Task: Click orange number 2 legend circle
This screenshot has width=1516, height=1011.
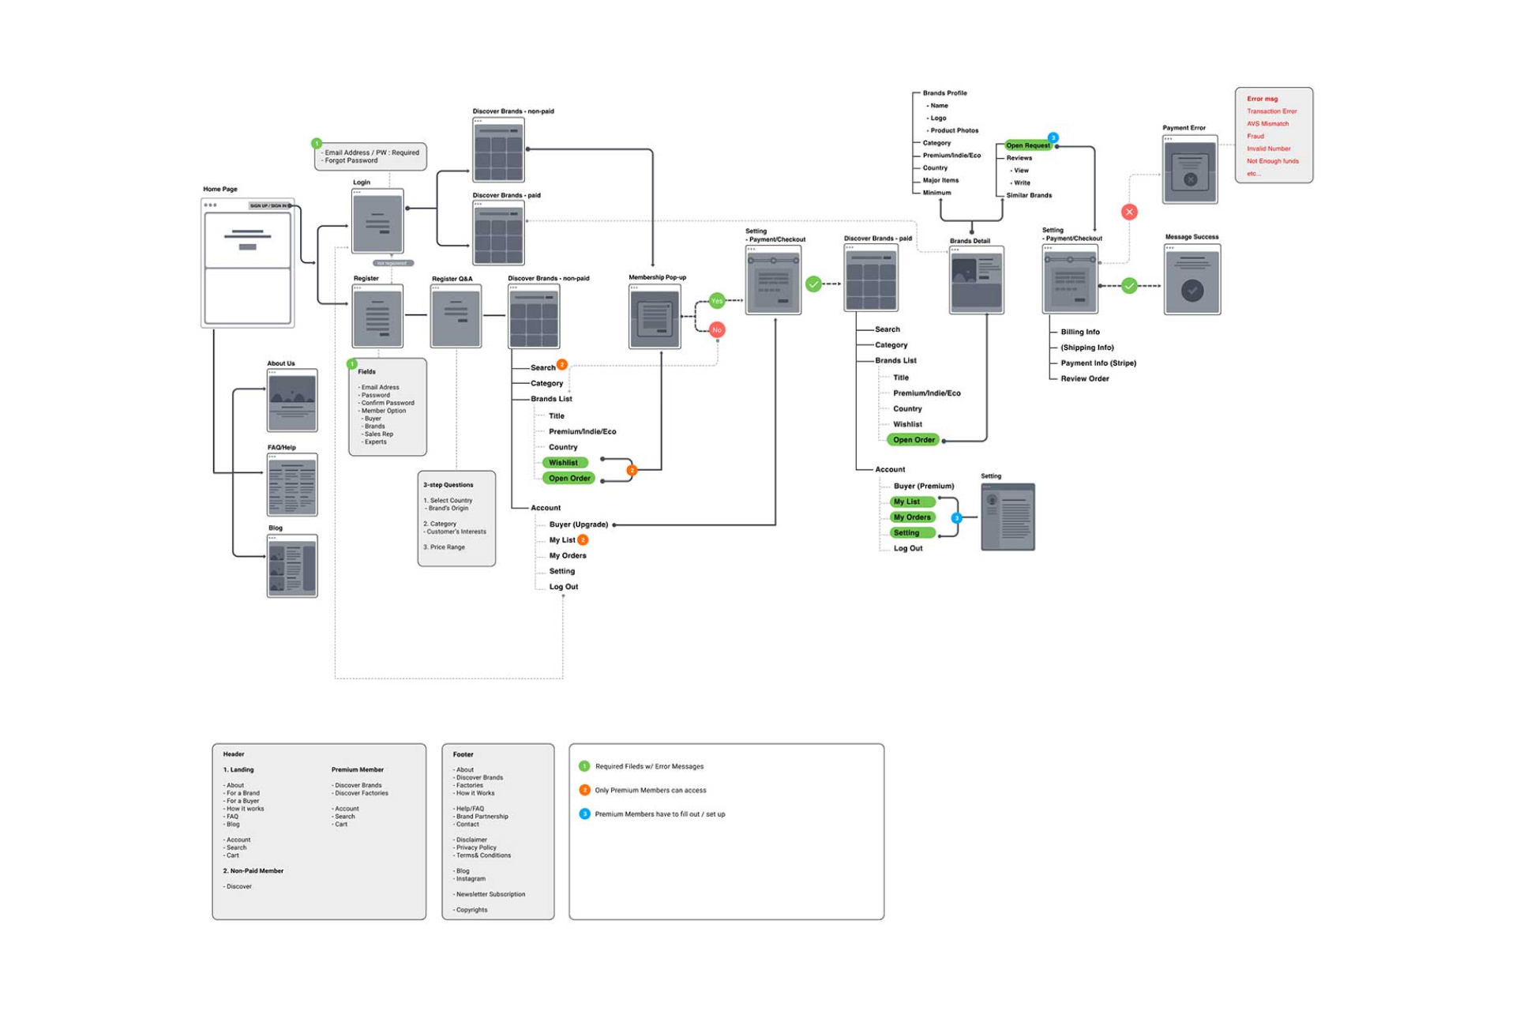Action: 584,790
